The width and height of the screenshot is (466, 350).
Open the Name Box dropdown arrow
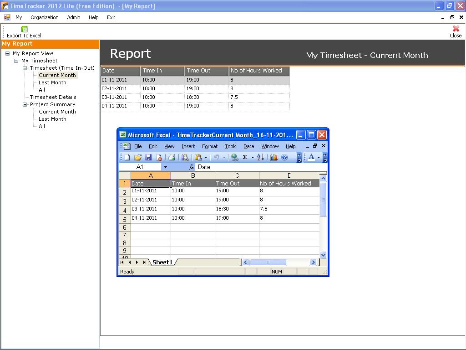click(x=165, y=167)
